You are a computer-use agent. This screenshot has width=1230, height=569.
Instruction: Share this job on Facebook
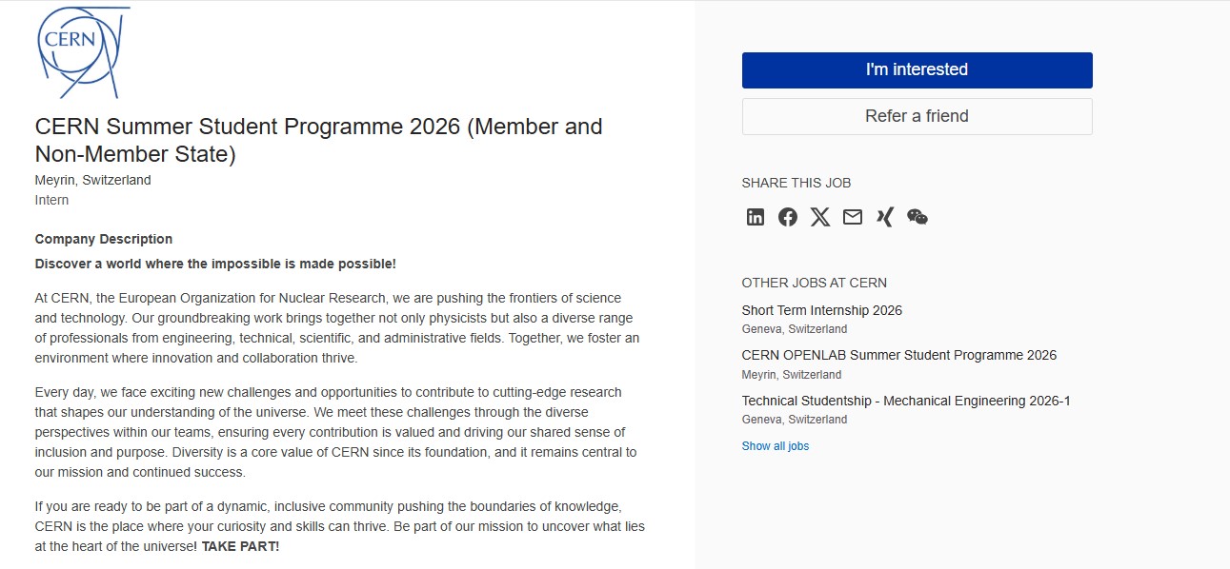(x=788, y=217)
